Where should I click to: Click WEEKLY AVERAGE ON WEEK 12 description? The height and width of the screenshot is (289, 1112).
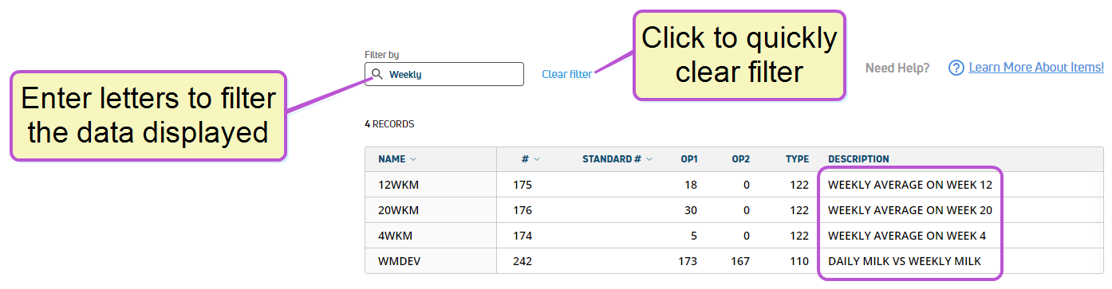pyautogui.click(x=910, y=185)
